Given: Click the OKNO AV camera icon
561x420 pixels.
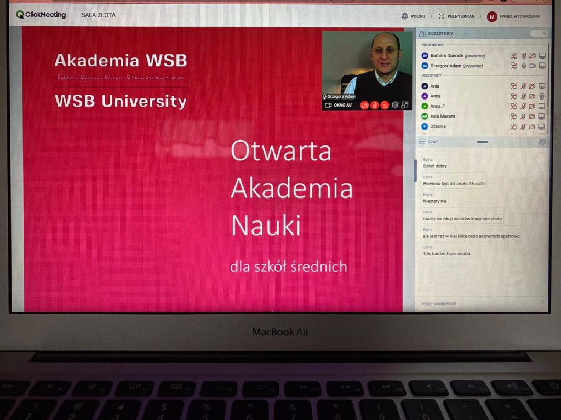Looking at the screenshot, I should (329, 105).
